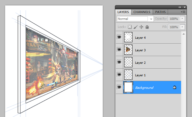Select the layer named Layer 1
The height and width of the screenshot is (117, 192).
pos(140,75)
